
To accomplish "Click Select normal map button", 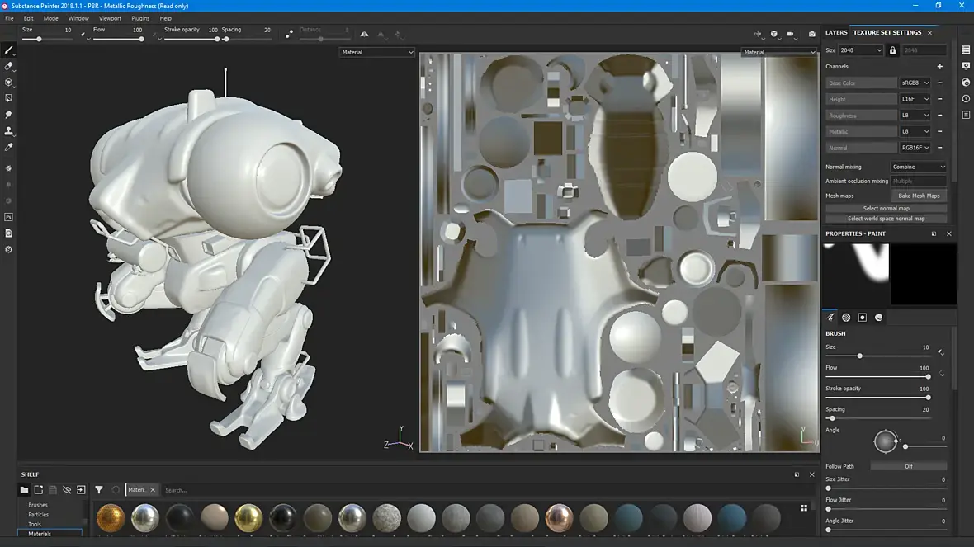I will point(886,208).
